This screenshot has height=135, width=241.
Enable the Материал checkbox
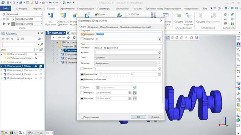tap(82, 93)
